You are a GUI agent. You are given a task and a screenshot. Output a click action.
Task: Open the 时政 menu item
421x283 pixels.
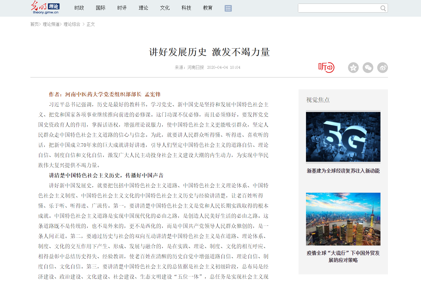point(79,8)
